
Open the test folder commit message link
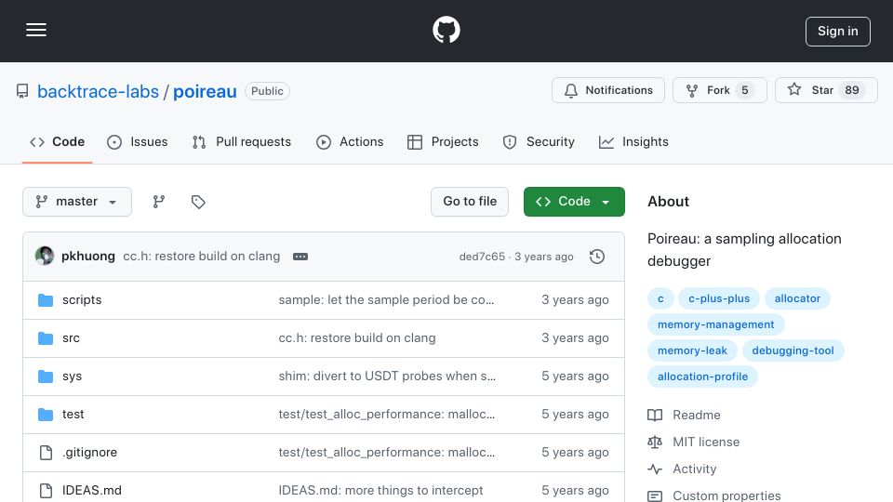click(x=387, y=415)
